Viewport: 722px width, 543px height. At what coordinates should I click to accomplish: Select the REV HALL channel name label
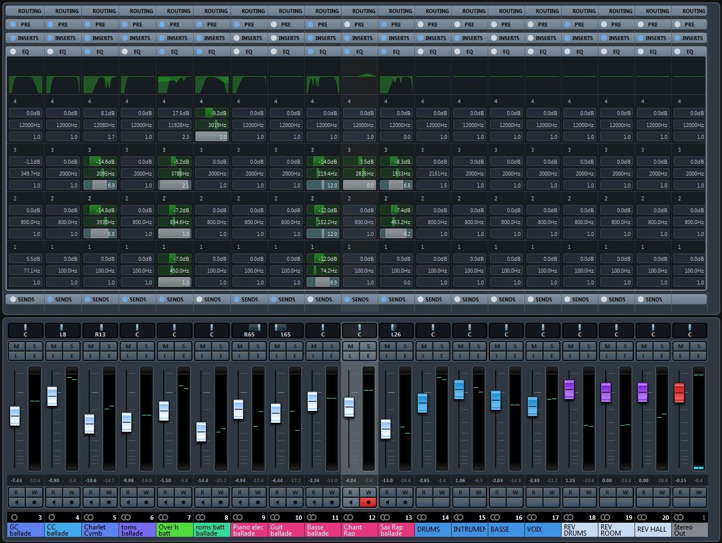[x=653, y=529]
